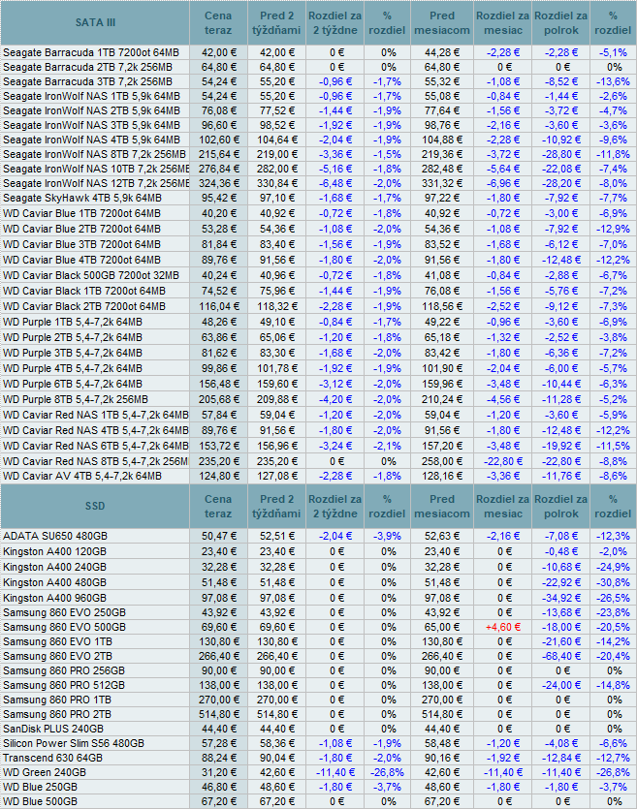Select WD Purple 8TB 5,4-7,2k 256MB
Image resolution: width=637 pixels, height=809 pixels.
[x=76, y=399]
